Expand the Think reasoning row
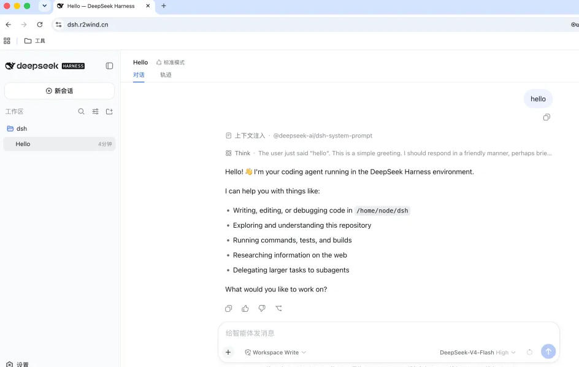Image resolution: width=579 pixels, height=367 pixels. tap(388, 153)
